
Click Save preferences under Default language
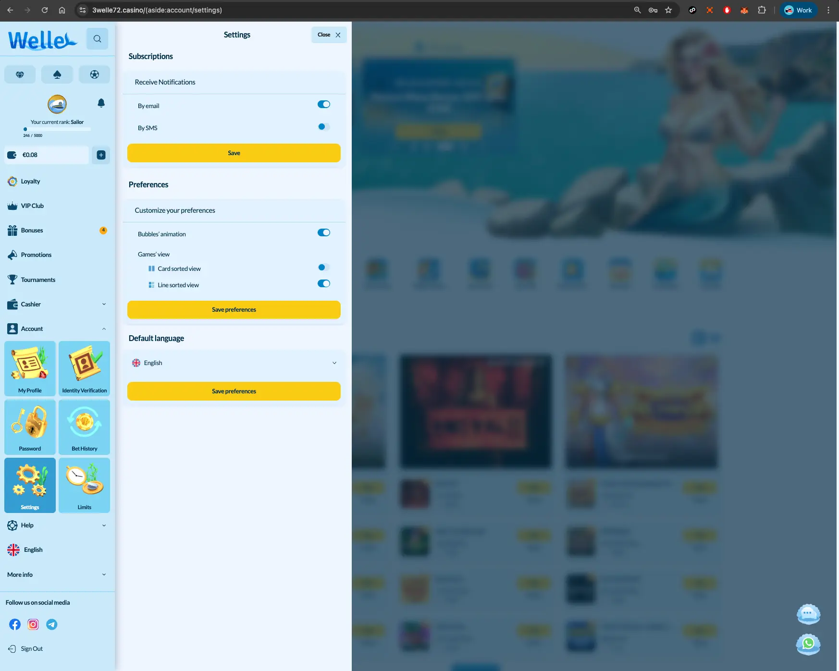[234, 391]
